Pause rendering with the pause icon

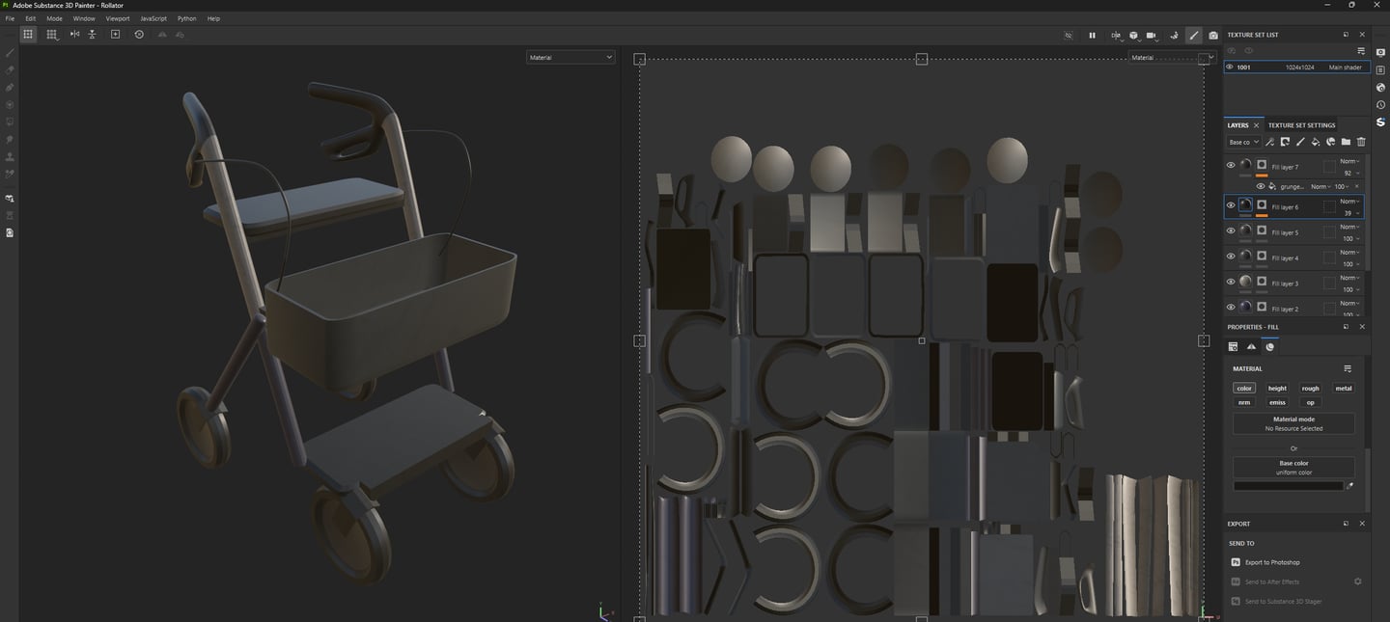[1092, 36]
